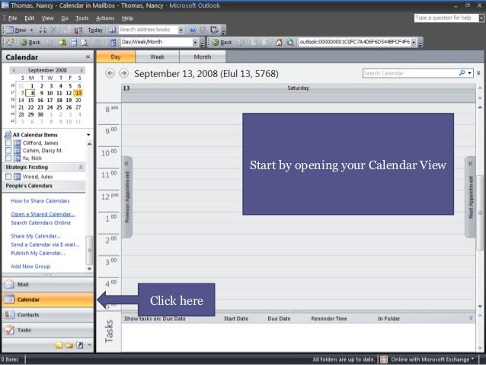Go to next day with right arrow
Image resolution: width=486 pixels, height=365 pixels.
(123, 73)
